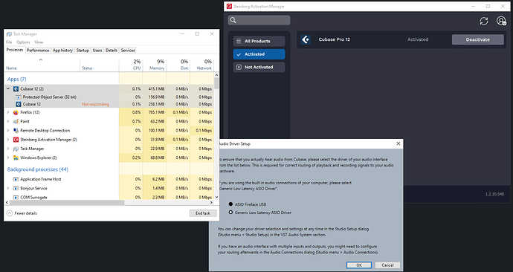Switch to the Services tab
The width and height of the screenshot is (513, 272).
coord(128,51)
